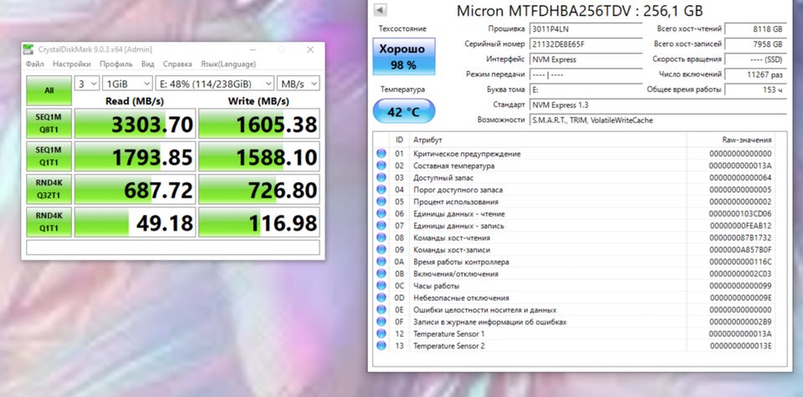The height and width of the screenshot is (397, 803).
Task: Open the Язык(Language) menu
Action: point(228,64)
